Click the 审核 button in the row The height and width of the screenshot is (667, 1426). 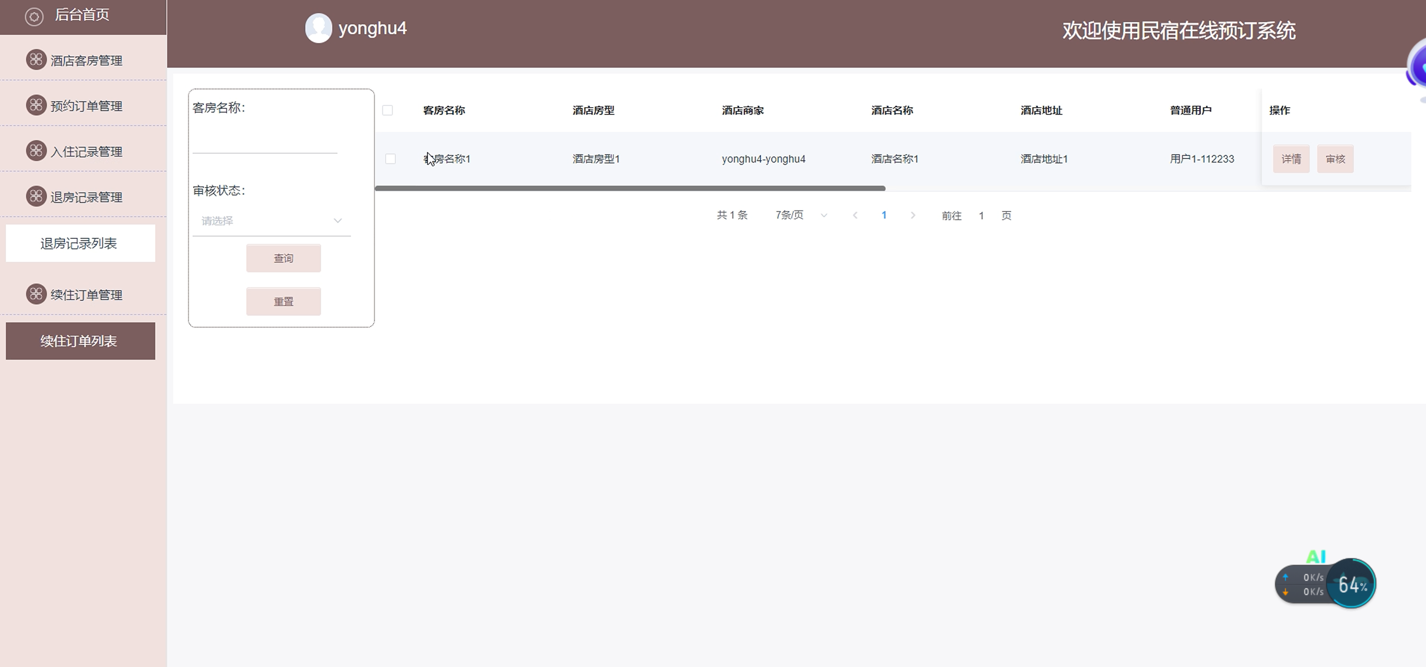point(1335,159)
